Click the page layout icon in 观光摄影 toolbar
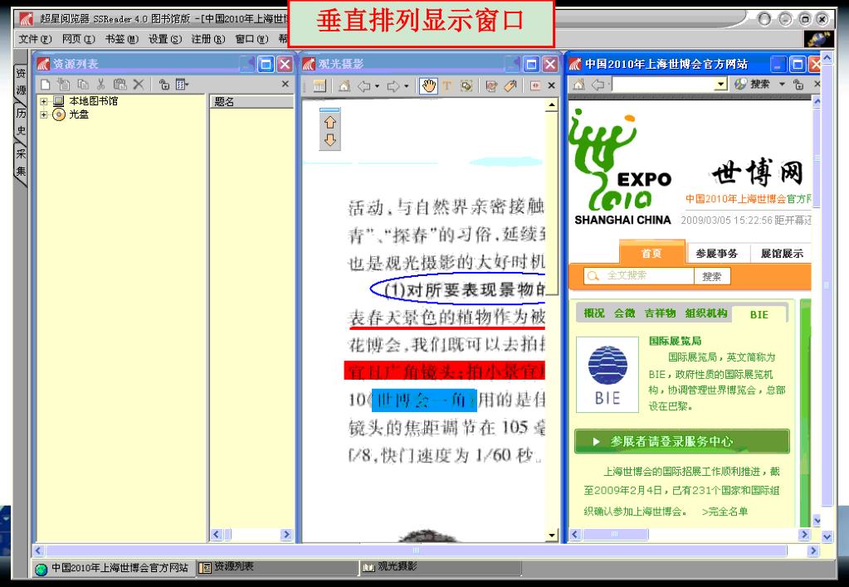Viewport: 849px width, 587px height. 320,85
